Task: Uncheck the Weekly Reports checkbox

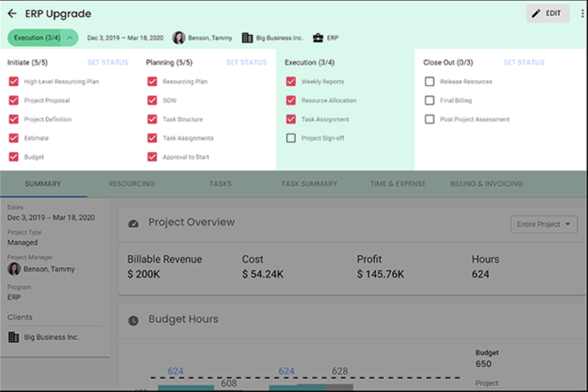Action: click(x=291, y=82)
